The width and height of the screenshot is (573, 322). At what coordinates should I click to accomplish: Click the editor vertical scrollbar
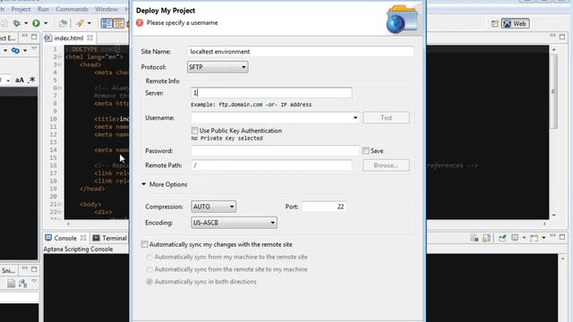[554, 91]
